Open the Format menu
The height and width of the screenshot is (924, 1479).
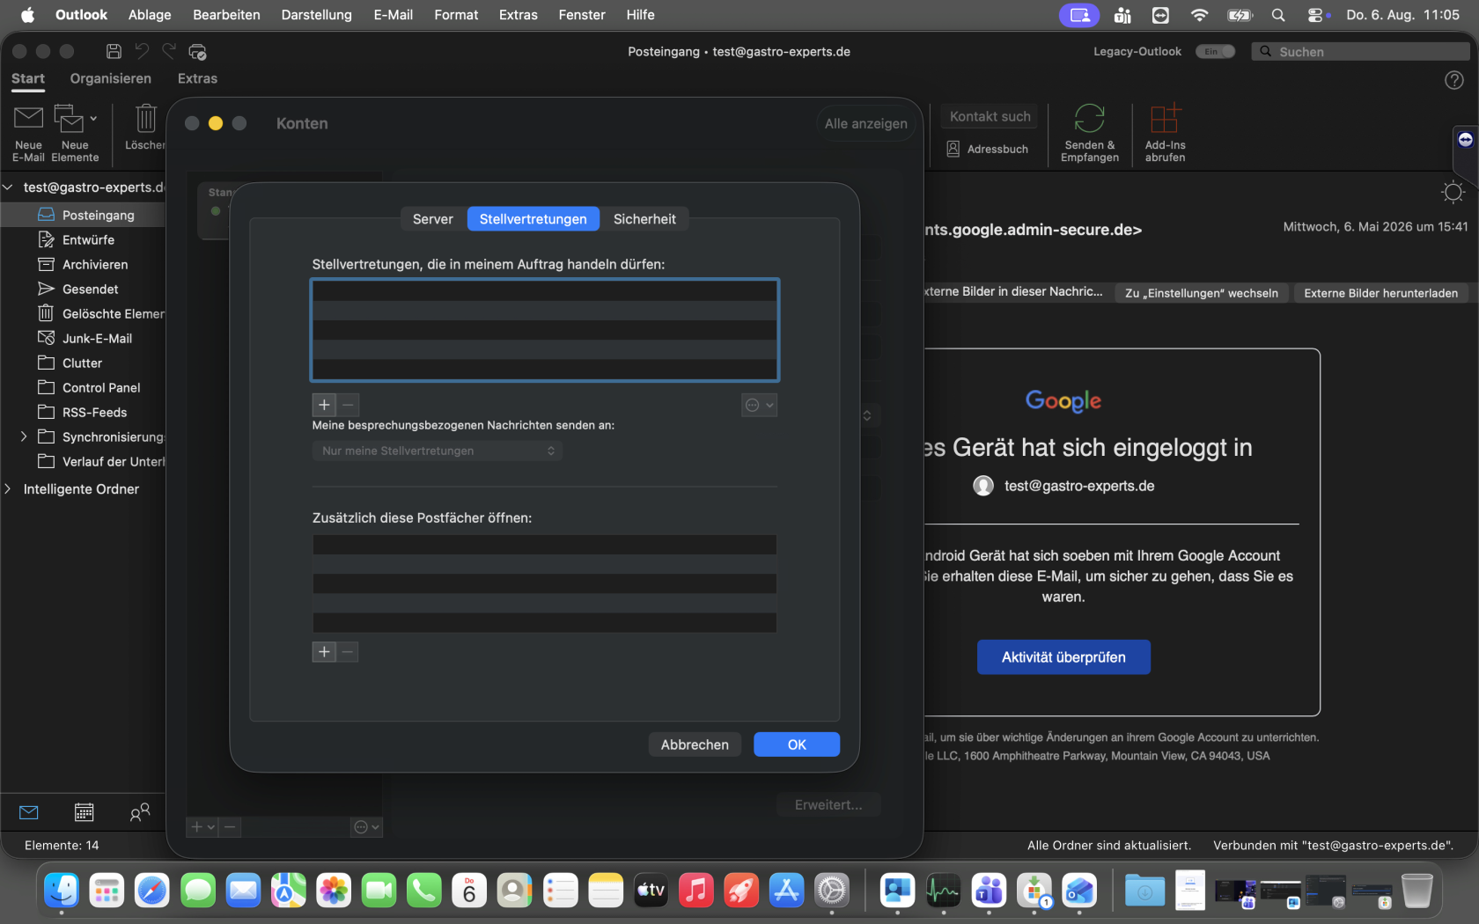coord(456,15)
